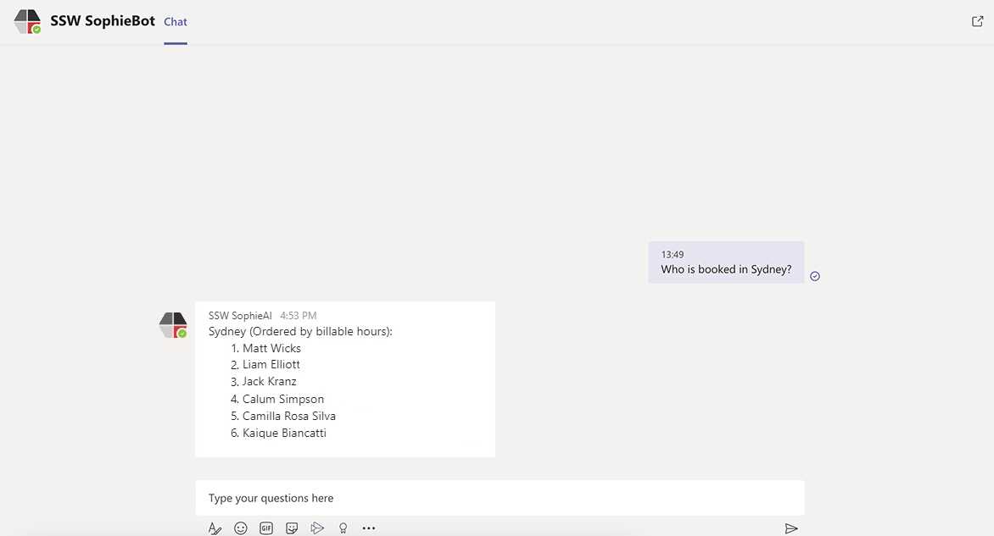Click the 4:53 PM message timestamp
994x536 pixels.
pos(299,316)
